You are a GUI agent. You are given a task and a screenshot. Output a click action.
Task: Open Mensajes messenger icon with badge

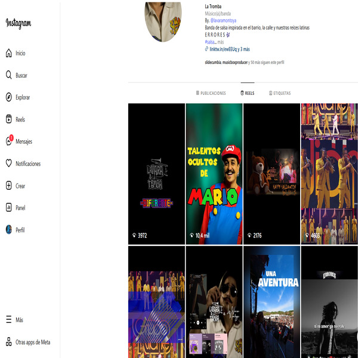pyautogui.click(x=9, y=141)
